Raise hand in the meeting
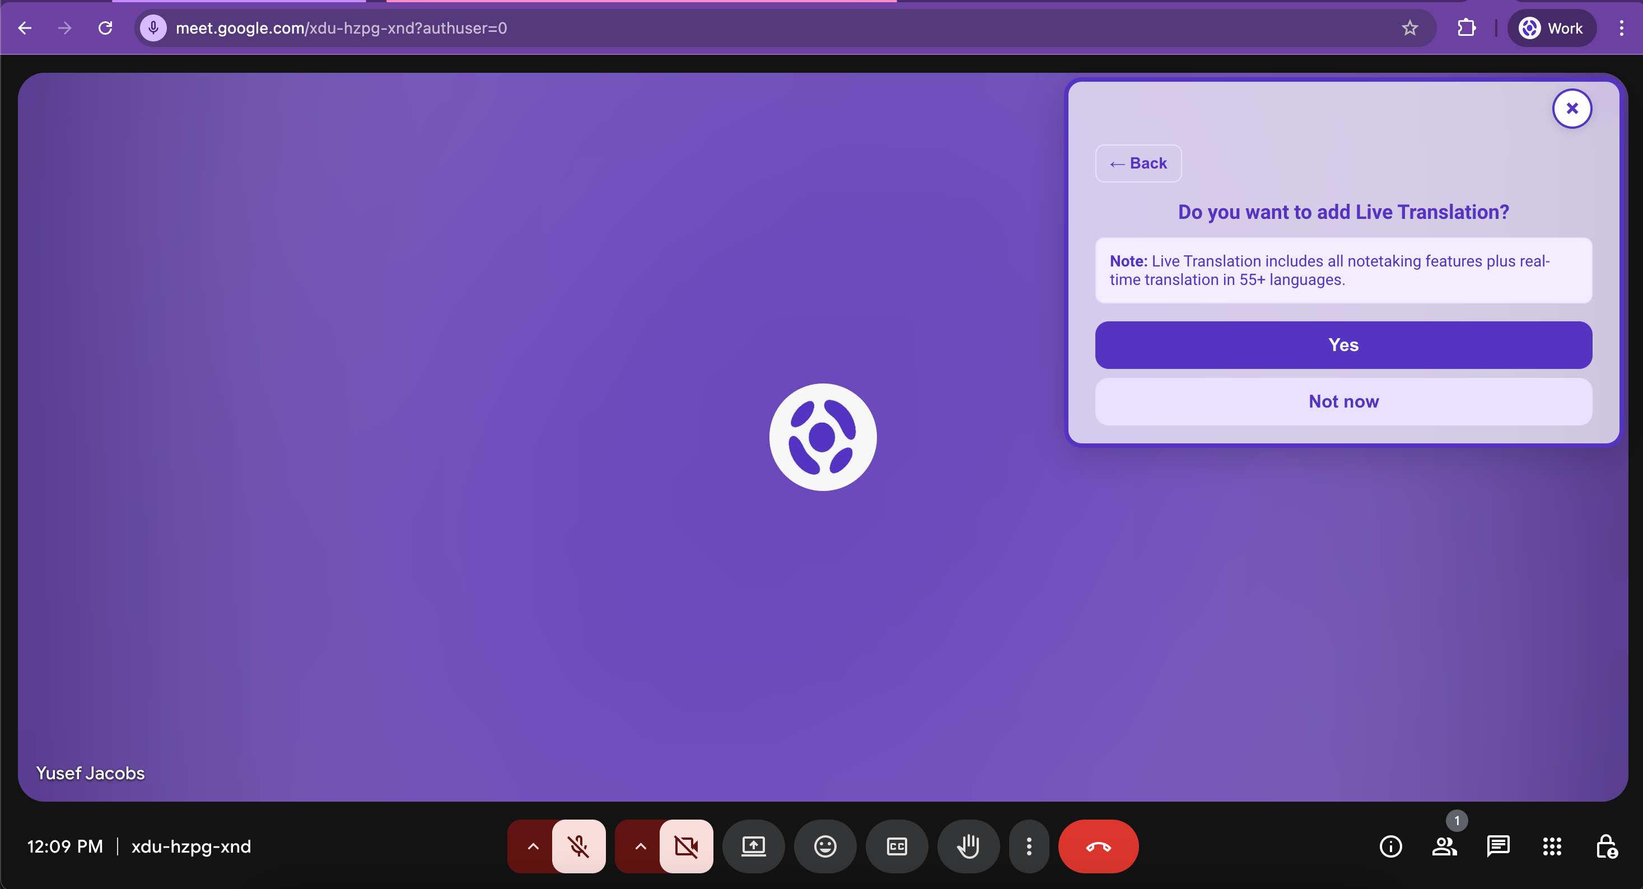 pos(968,846)
